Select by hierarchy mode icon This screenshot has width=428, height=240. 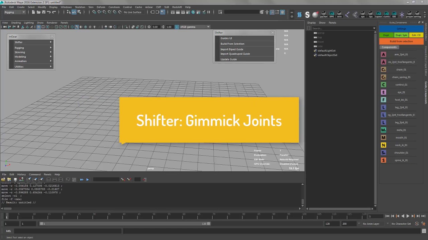pyautogui.click(x=69, y=12)
